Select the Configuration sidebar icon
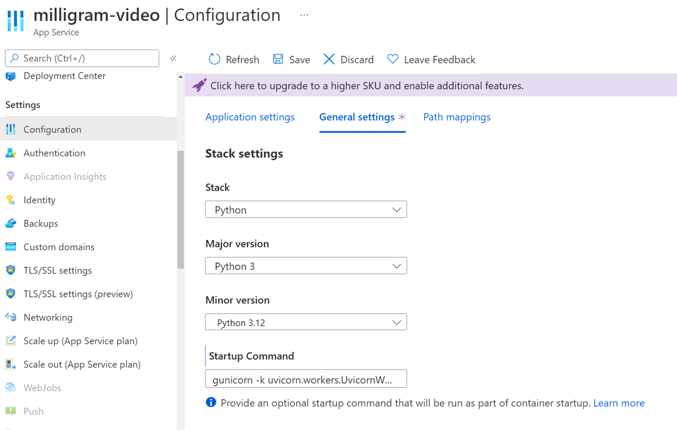This screenshot has height=430, width=677. pos(11,128)
